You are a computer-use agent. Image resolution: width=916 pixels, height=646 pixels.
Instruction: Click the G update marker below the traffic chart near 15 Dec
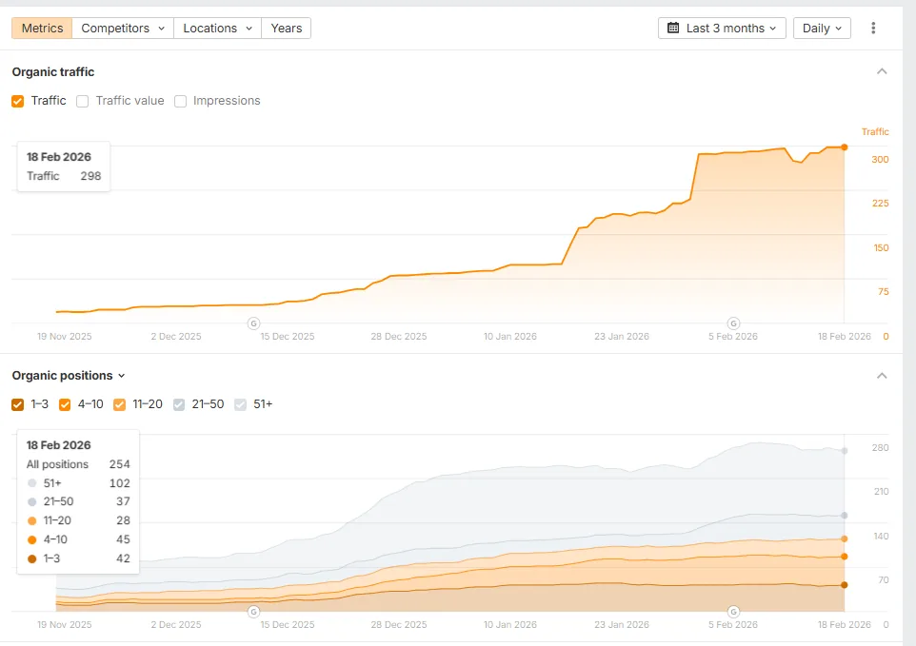pyautogui.click(x=253, y=323)
